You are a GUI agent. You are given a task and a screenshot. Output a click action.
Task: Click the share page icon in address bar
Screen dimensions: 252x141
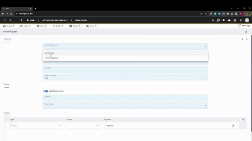point(201,14)
